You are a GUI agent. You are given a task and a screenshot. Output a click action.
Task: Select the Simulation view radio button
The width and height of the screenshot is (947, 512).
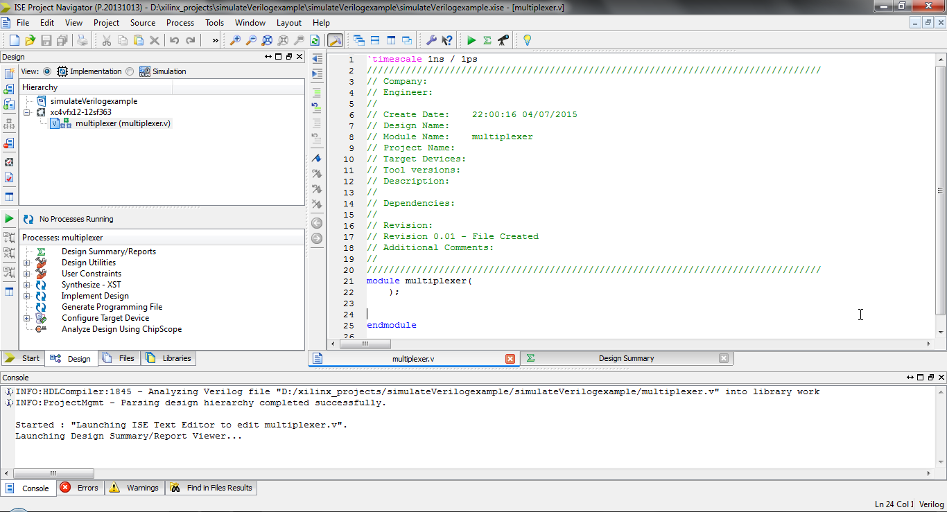130,71
